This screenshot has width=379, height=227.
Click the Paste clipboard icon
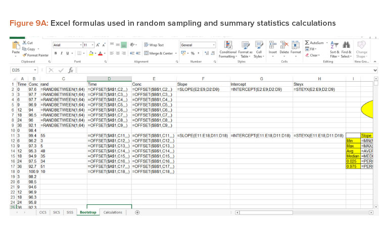coord(16,45)
